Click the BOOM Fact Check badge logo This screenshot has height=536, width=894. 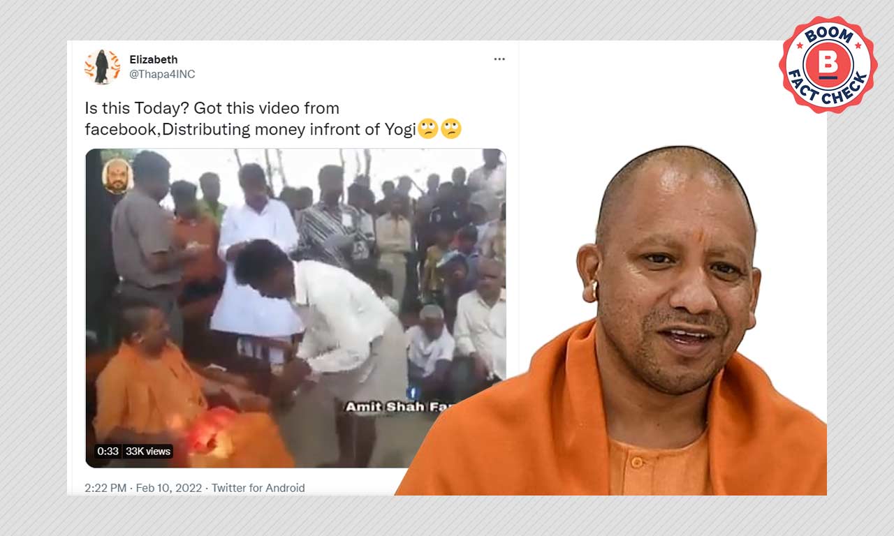[x=828, y=64]
